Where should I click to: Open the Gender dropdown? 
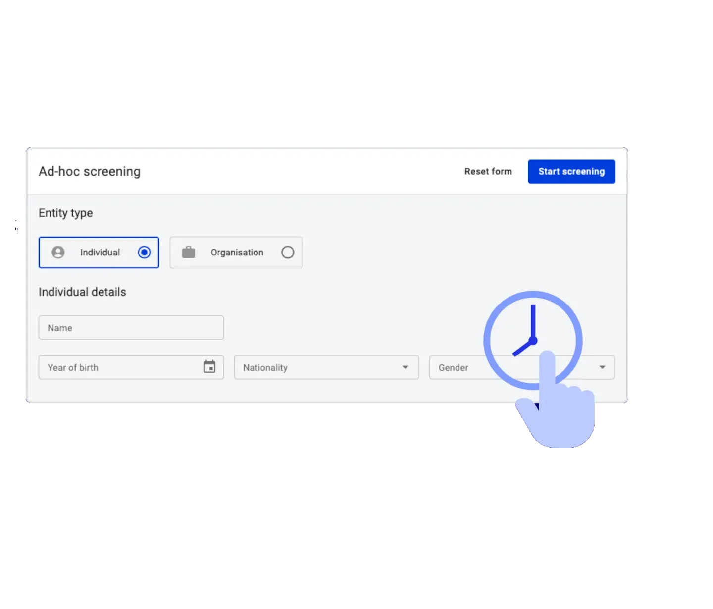[x=522, y=367]
